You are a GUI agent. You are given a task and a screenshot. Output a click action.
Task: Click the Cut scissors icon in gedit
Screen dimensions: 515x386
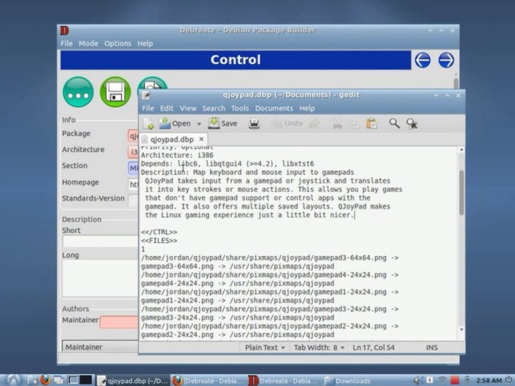[337, 124]
